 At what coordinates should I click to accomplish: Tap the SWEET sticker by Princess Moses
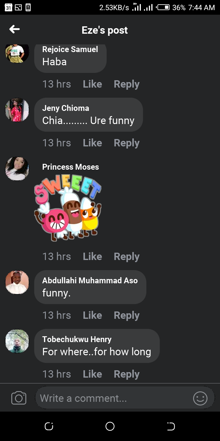[x=68, y=209]
